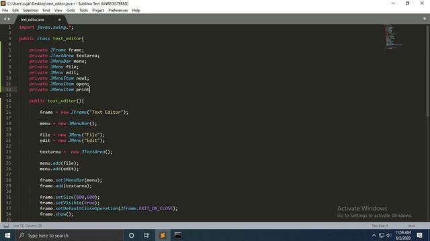Click on frame.setVisible(true) line
The image size is (430, 241).
70,203
